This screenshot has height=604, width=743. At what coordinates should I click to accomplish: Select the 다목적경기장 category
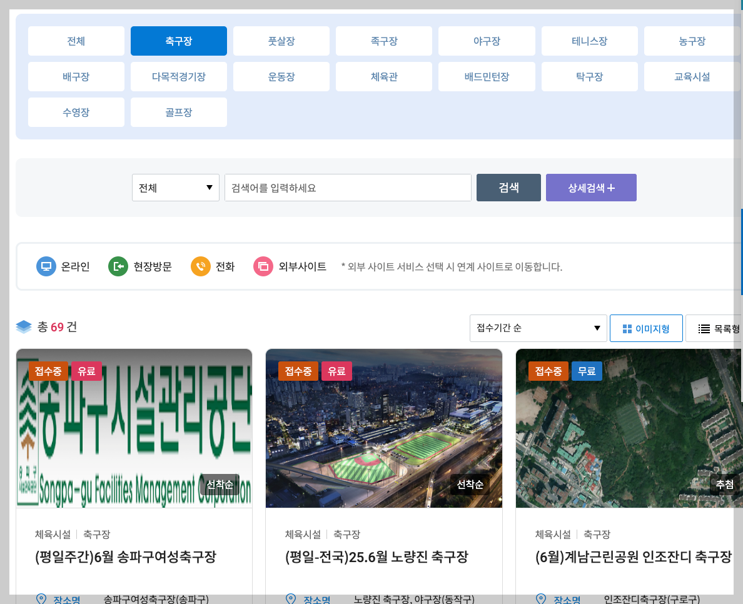click(179, 76)
